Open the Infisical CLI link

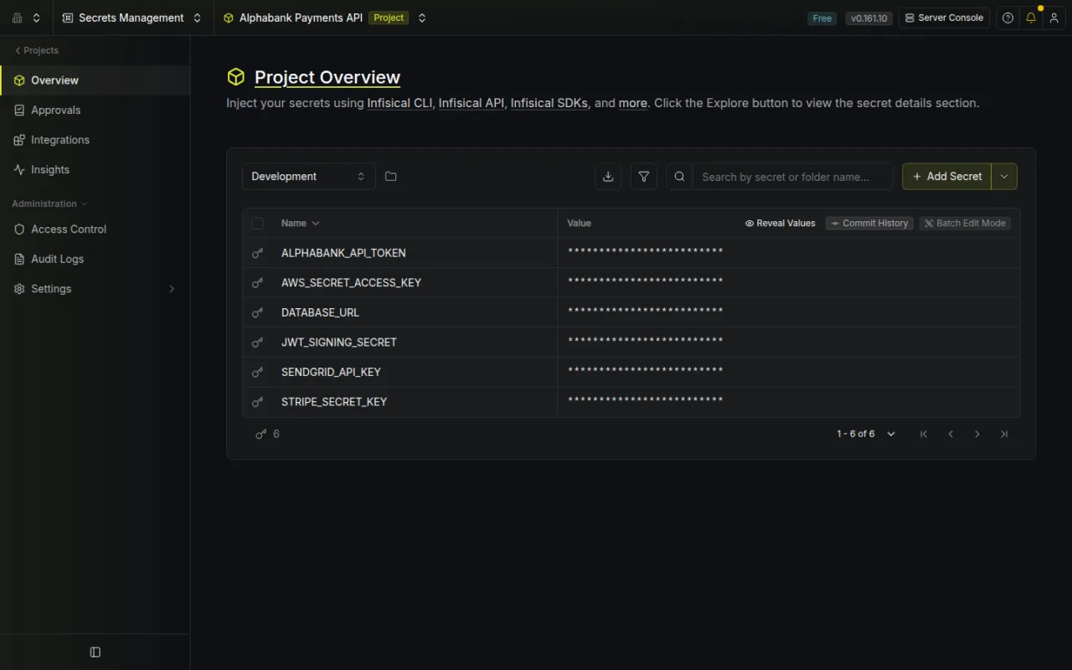[400, 103]
